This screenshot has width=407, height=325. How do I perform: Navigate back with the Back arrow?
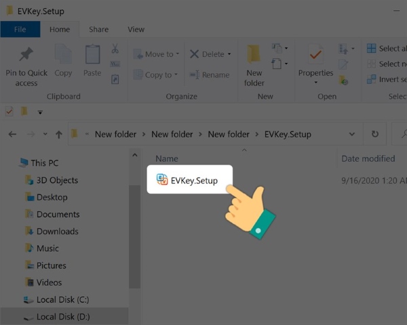(12, 134)
